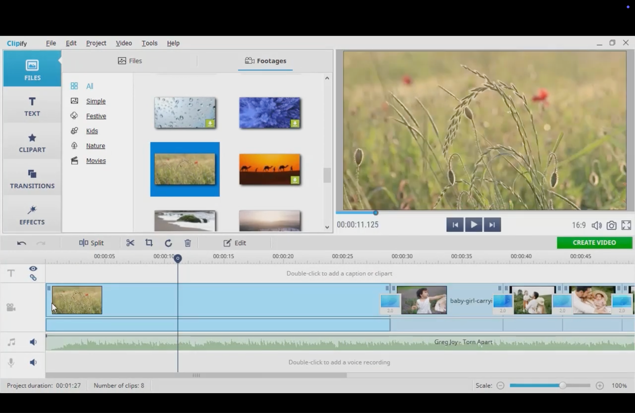Select the camel sunset footage thumbnail
Image resolution: width=635 pixels, height=413 pixels.
point(269,169)
